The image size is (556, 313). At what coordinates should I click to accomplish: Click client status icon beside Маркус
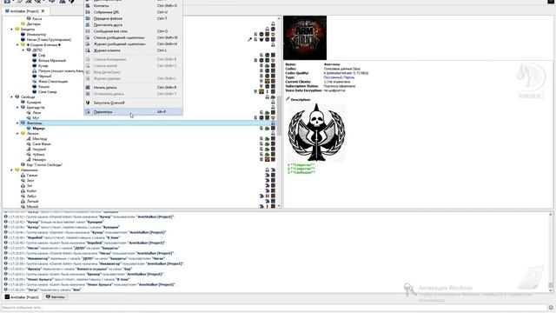29,128
